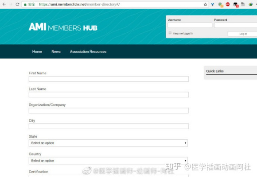
Task: Open the Home menu item
Action: (37, 52)
